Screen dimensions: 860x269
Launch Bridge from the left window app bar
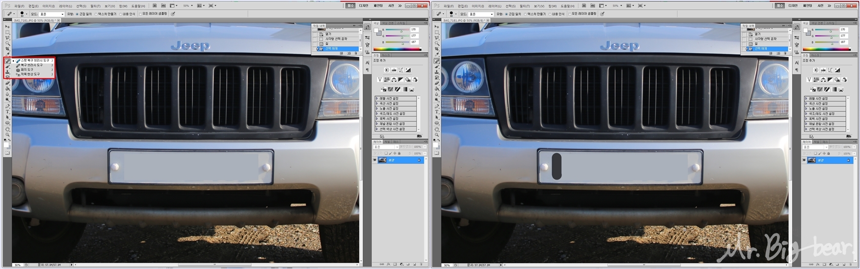pos(155,5)
